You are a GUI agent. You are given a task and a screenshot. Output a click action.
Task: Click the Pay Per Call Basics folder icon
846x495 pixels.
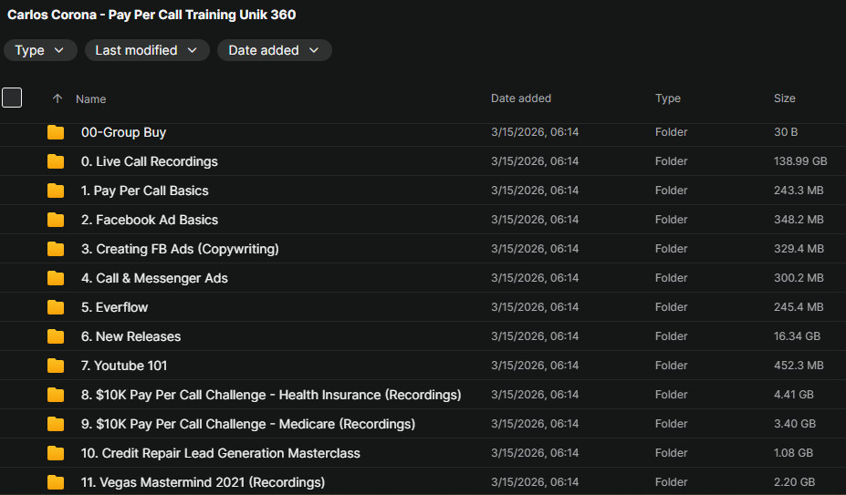56,191
